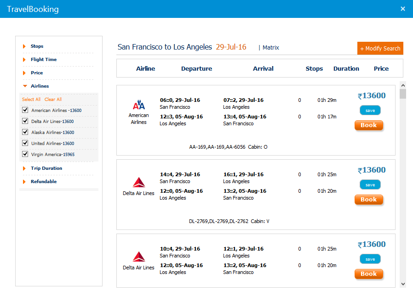Sort results by Airline column header
413x296 pixels.
(x=145, y=69)
